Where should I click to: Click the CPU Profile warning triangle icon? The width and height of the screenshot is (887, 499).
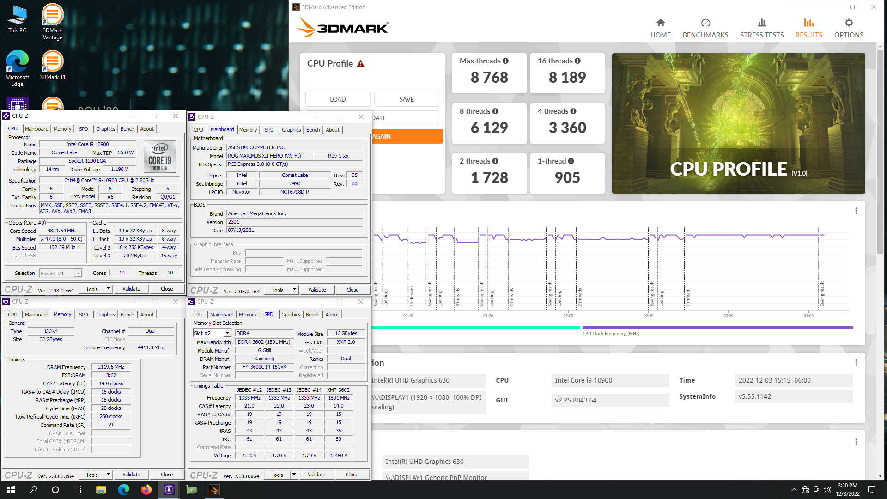tap(361, 64)
